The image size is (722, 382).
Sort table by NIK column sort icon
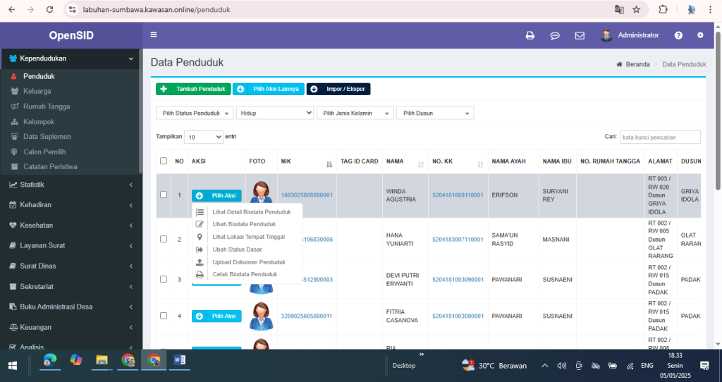point(329,164)
